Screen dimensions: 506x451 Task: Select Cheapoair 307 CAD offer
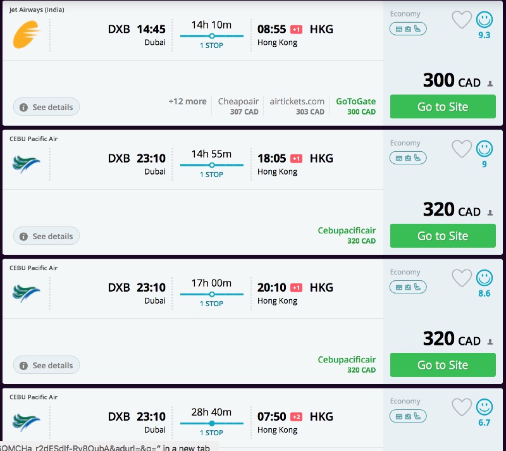pos(238,106)
